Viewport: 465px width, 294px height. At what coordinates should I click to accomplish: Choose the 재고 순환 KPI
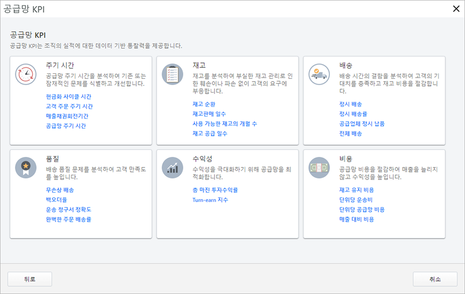point(204,103)
